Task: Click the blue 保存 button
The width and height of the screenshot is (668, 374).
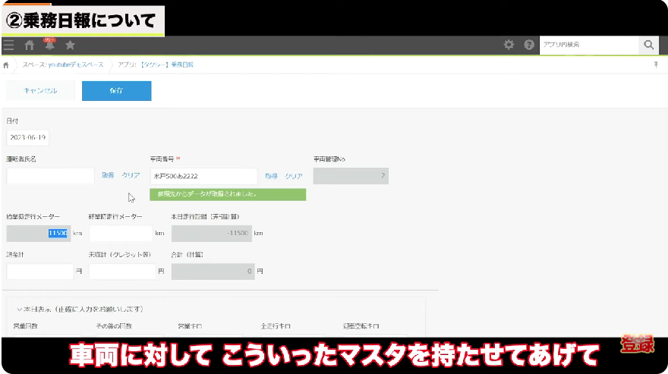Action: pyautogui.click(x=116, y=91)
